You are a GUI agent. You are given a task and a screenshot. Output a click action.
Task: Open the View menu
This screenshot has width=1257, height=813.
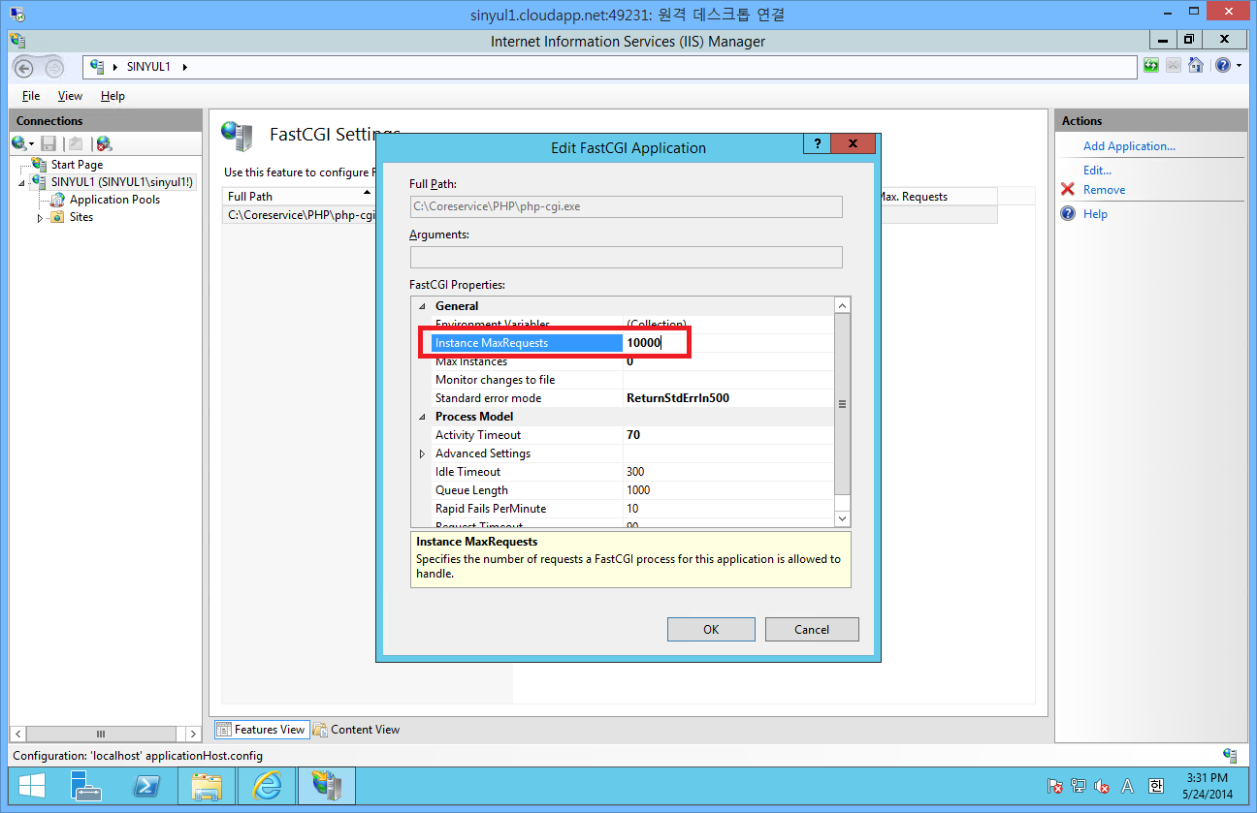pos(70,96)
